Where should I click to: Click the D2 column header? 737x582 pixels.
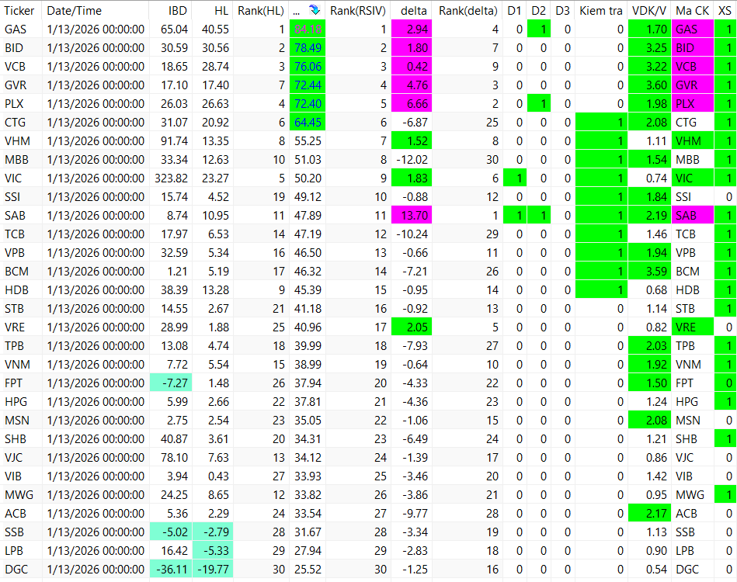[539, 10]
